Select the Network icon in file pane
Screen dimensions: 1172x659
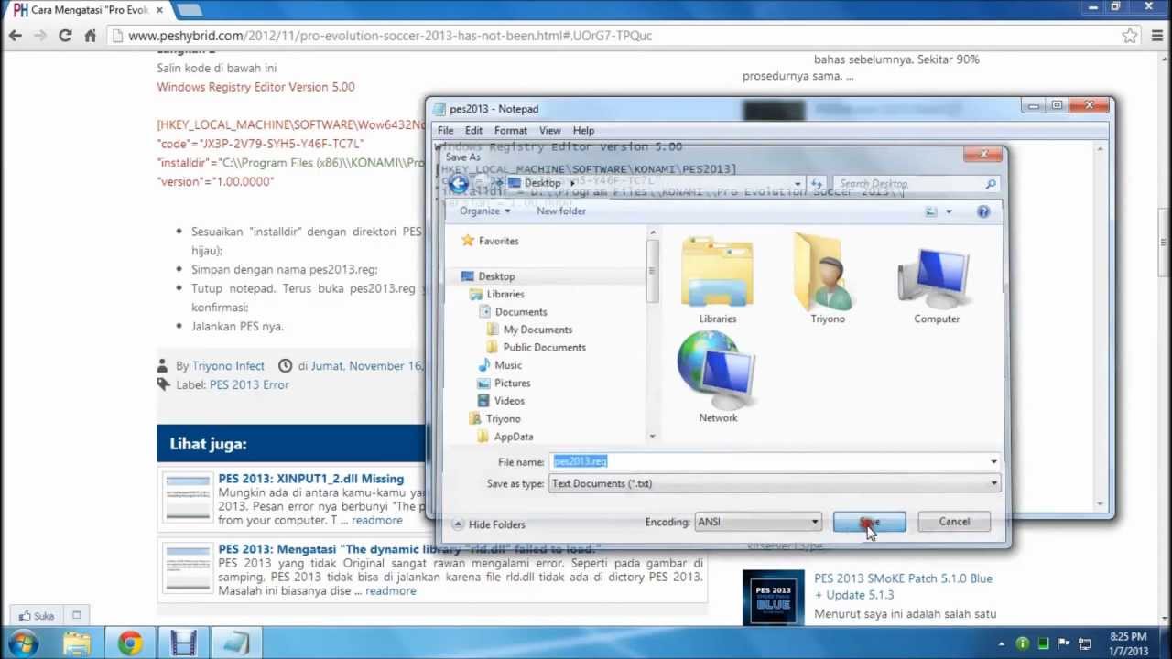pos(717,377)
